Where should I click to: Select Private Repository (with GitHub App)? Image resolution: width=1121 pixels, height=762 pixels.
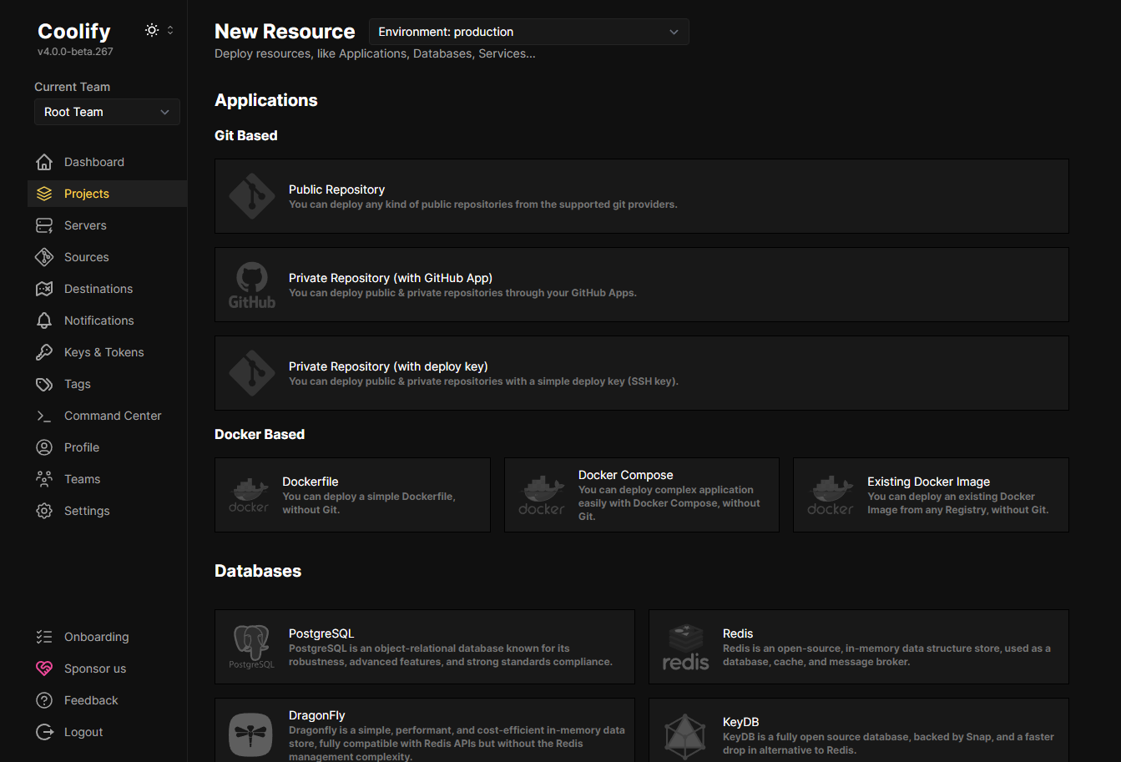(391, 278)
